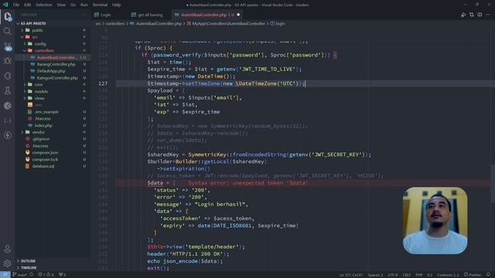Click unsaved dot on AutentikasiController.php tab

coord(238,15)
